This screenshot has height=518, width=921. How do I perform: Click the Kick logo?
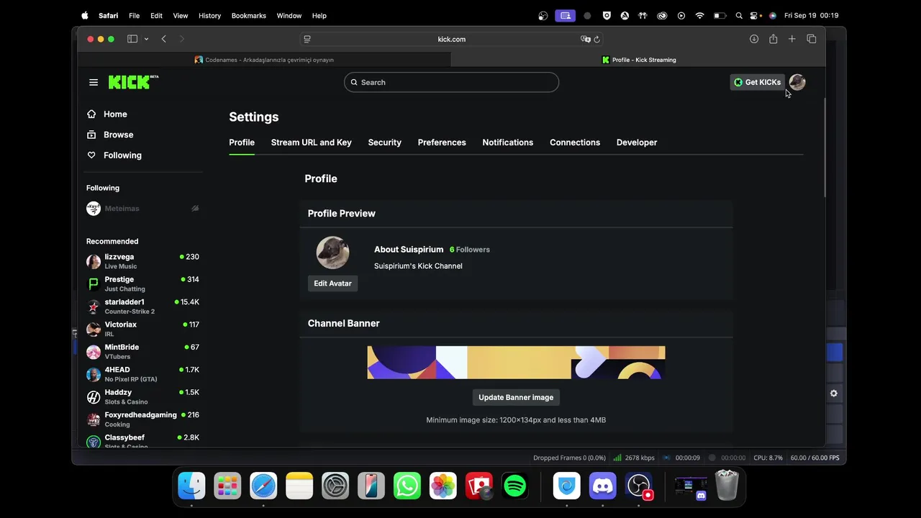click(x=133, y=82)
